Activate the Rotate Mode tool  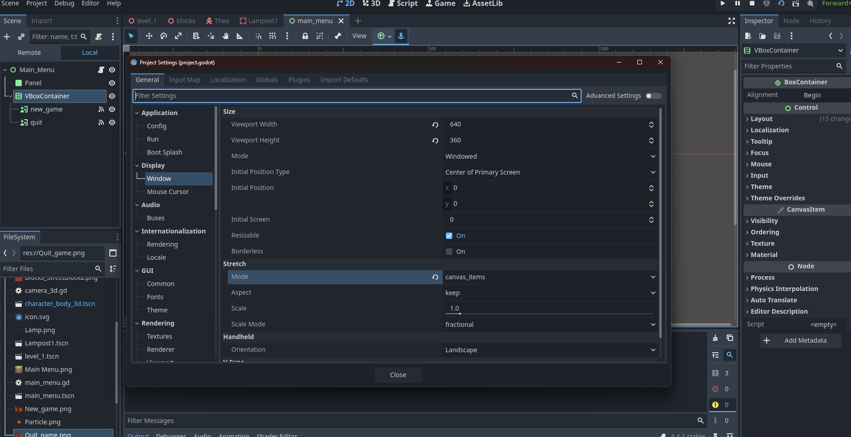[x=164, y=36]
